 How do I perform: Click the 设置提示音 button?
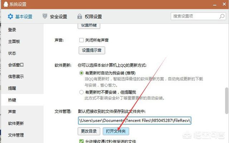point(92,50)
